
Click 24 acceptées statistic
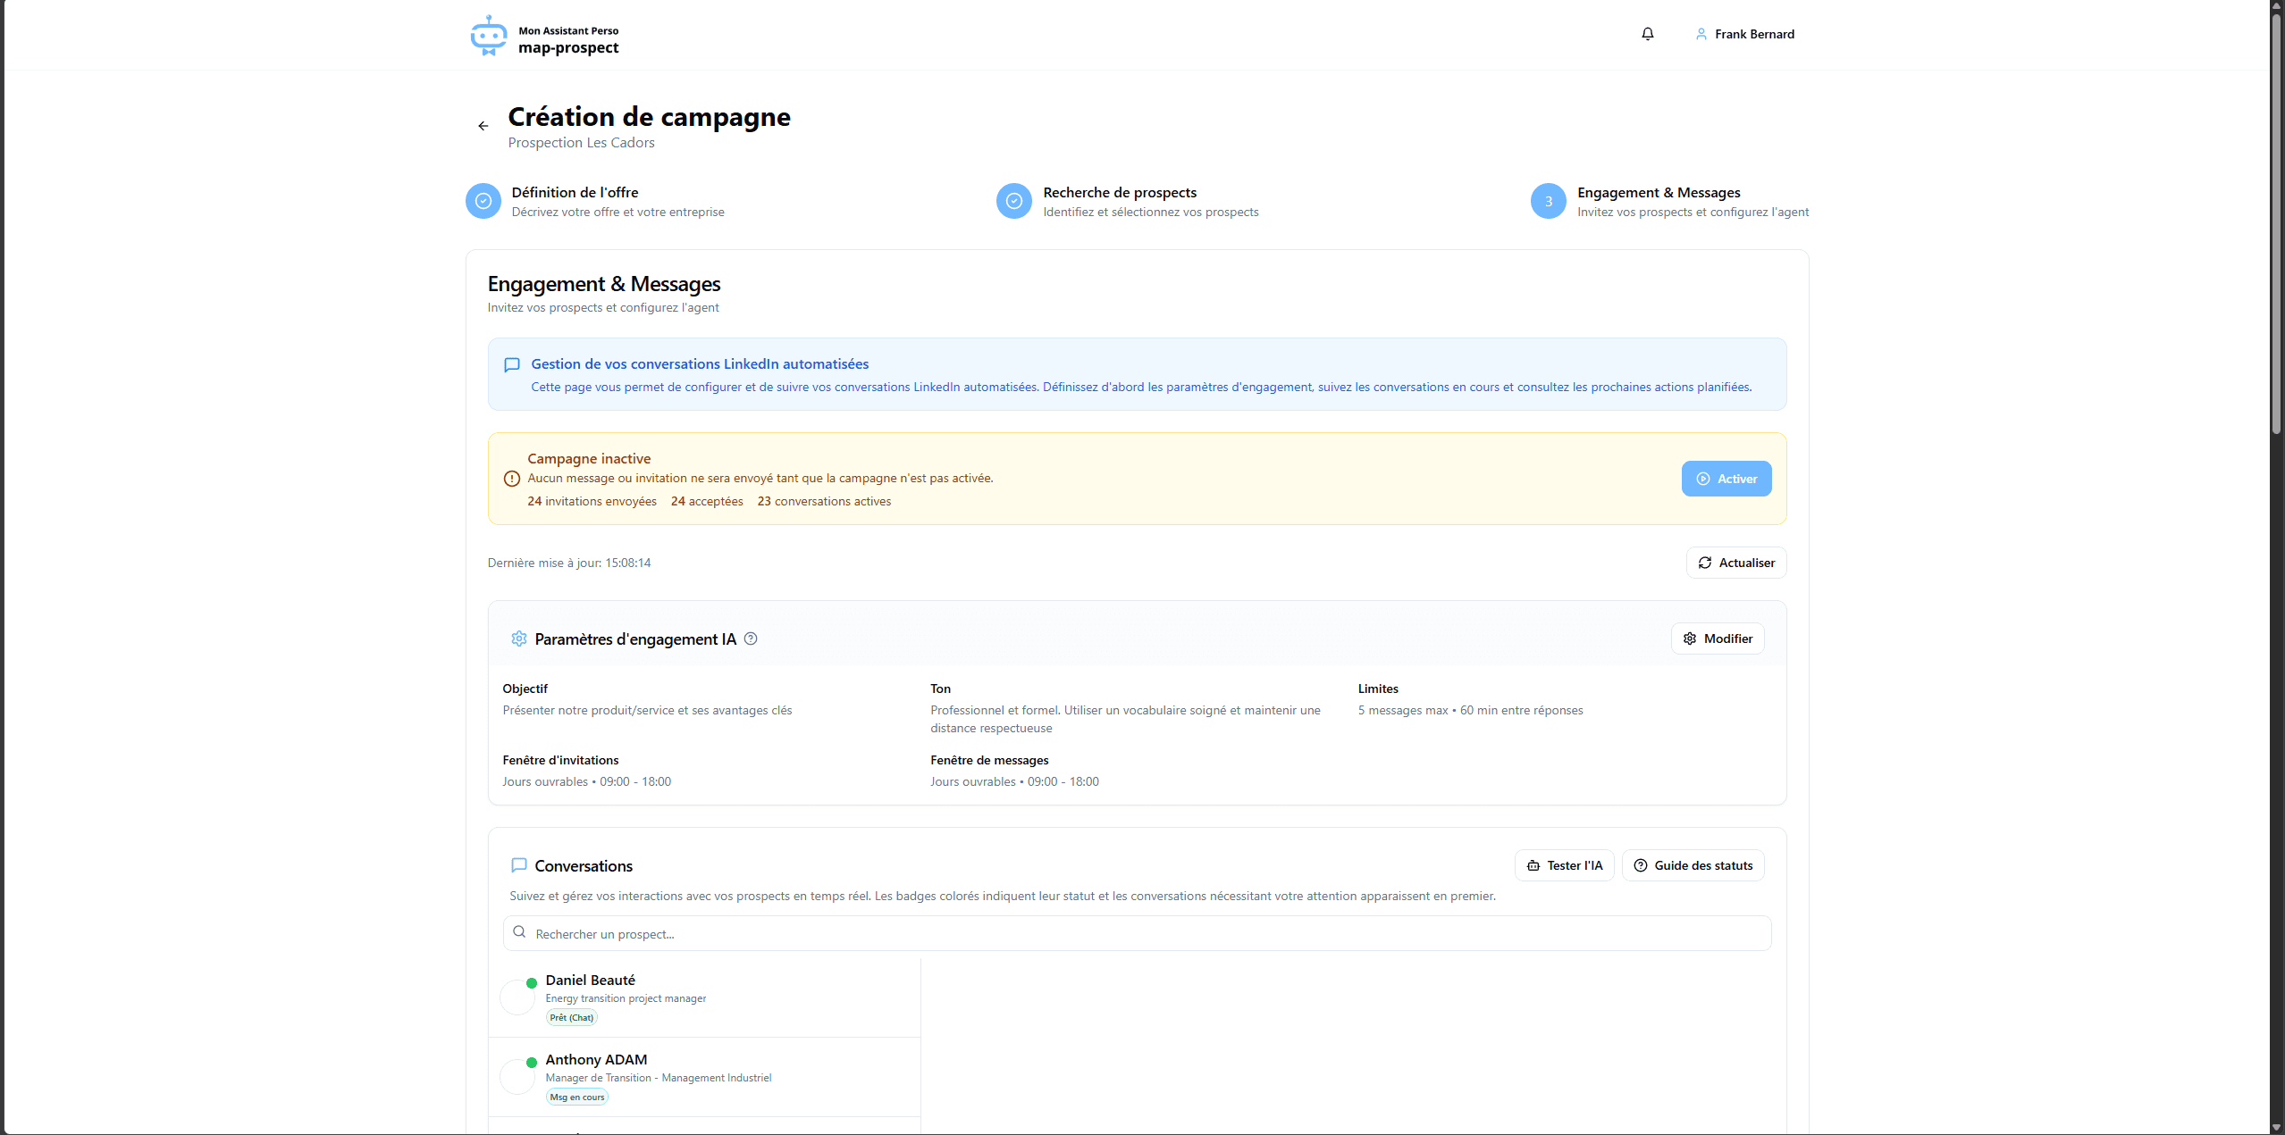pos(707,502)
